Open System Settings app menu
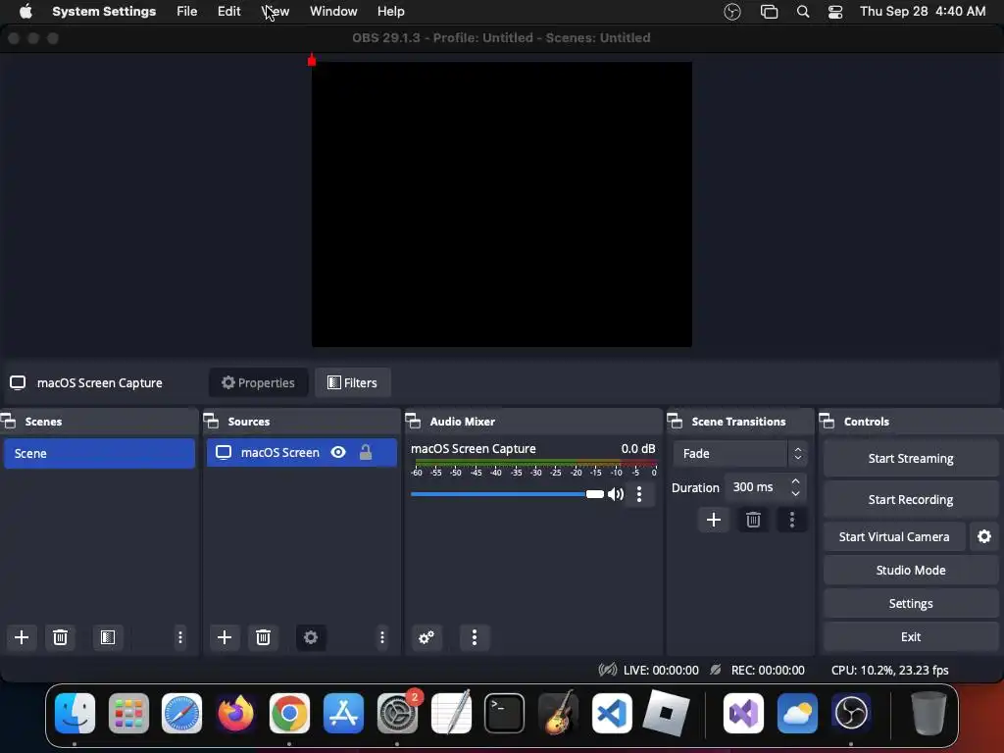The image size is (1004, 753). click(x=104, y=12)
